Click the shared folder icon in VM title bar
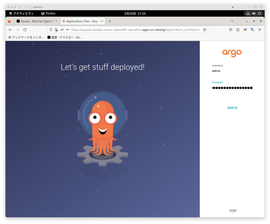This screenshot has height=224, width=270. pyautogui.click(x=255, y=7)
